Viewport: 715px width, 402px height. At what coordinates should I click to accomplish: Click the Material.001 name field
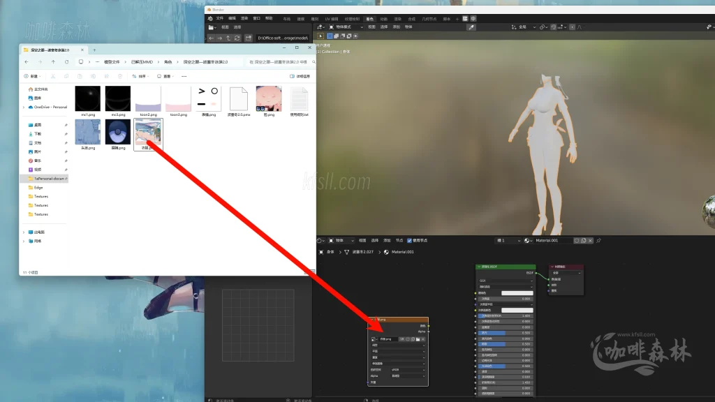click(x=553, y=241)
